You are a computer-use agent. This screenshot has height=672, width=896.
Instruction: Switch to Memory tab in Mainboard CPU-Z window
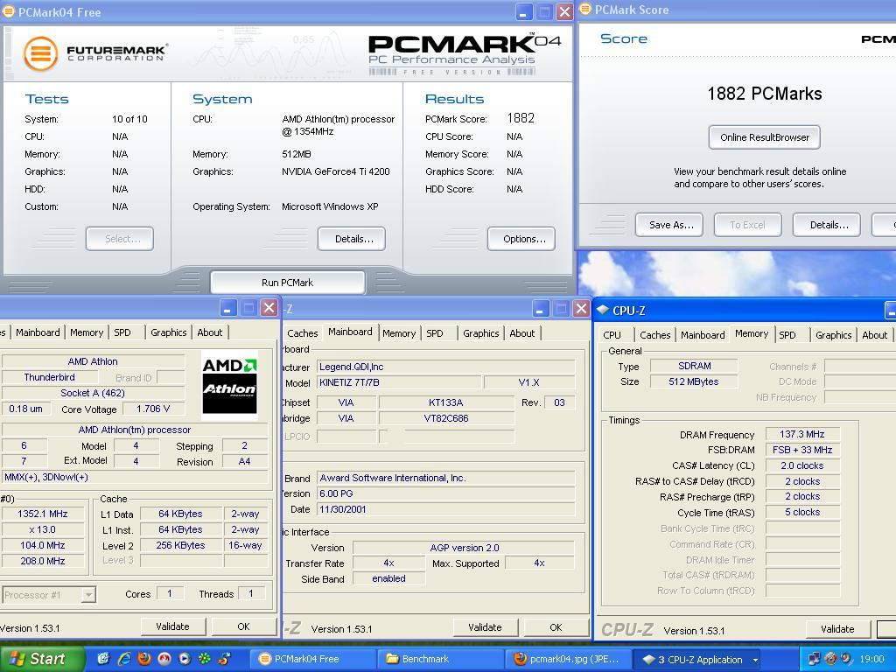(x=399, y=333)
